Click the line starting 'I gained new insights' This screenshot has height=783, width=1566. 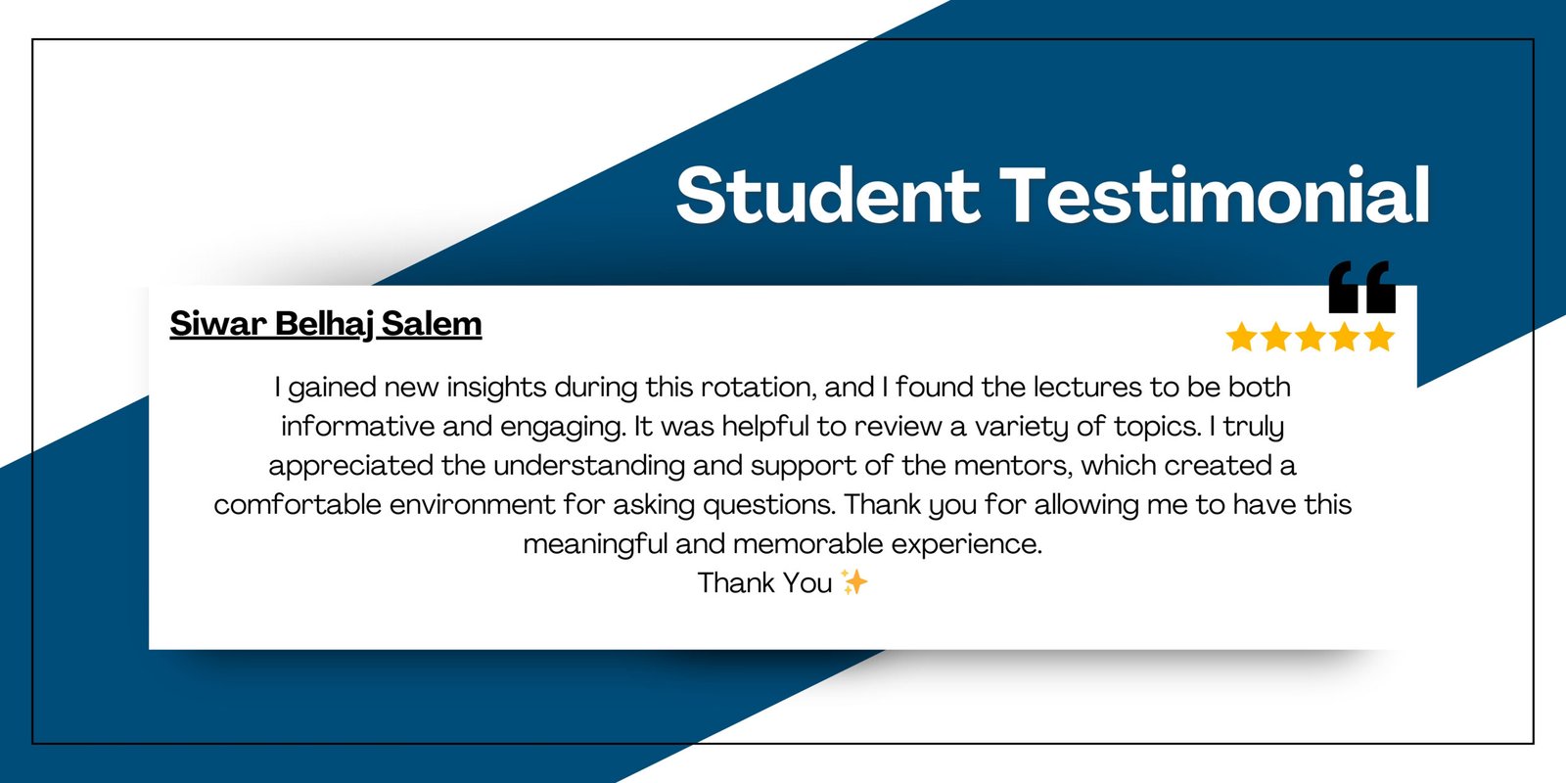782,388
